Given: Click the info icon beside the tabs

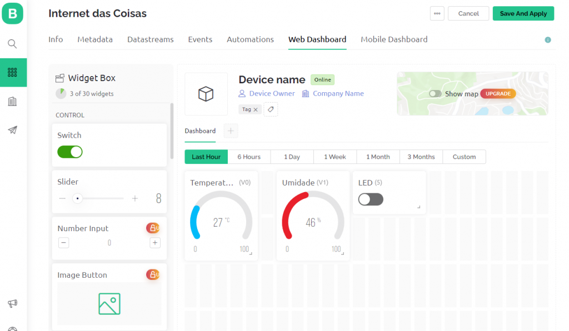Looking at the screenshot, I should click(x=548, y=40).
